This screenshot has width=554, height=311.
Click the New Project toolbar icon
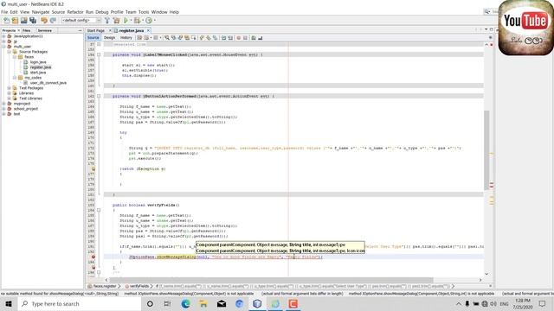pos(16,21)
